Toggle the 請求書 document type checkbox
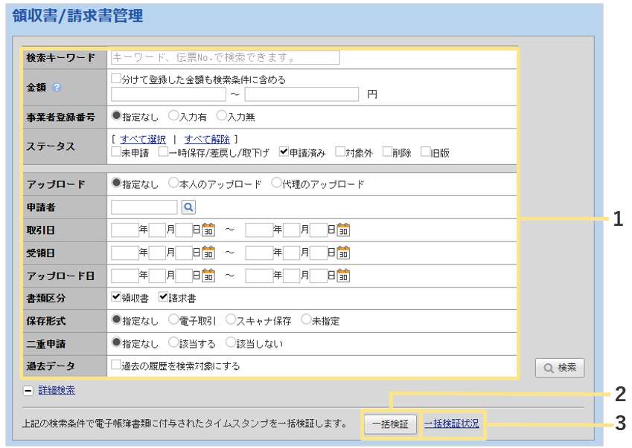 coord(163,298)
